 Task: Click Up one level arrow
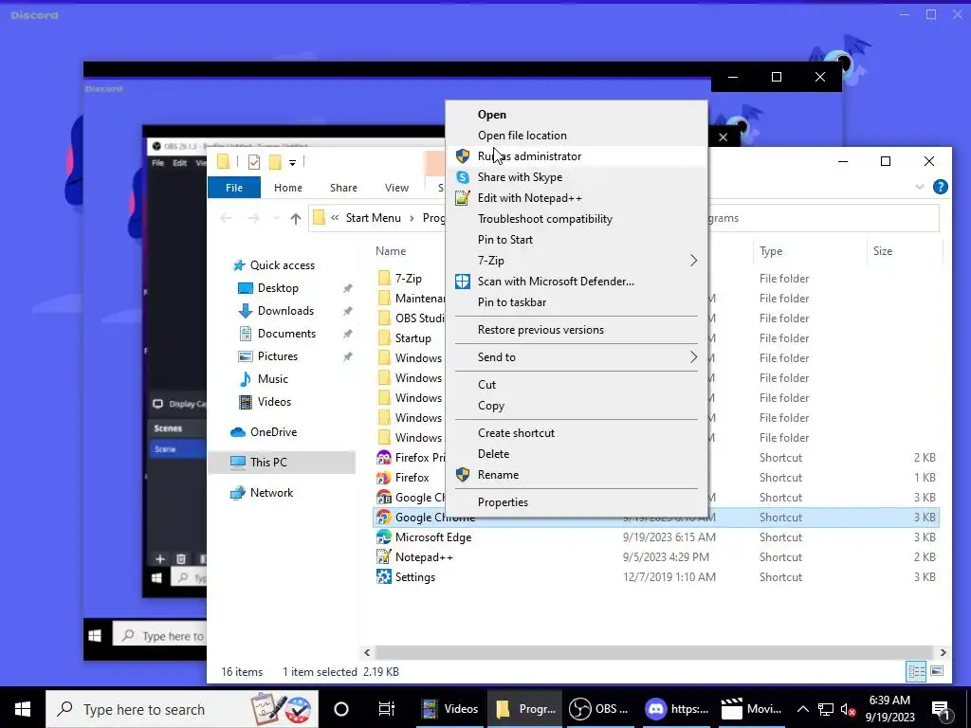[296, 218]
